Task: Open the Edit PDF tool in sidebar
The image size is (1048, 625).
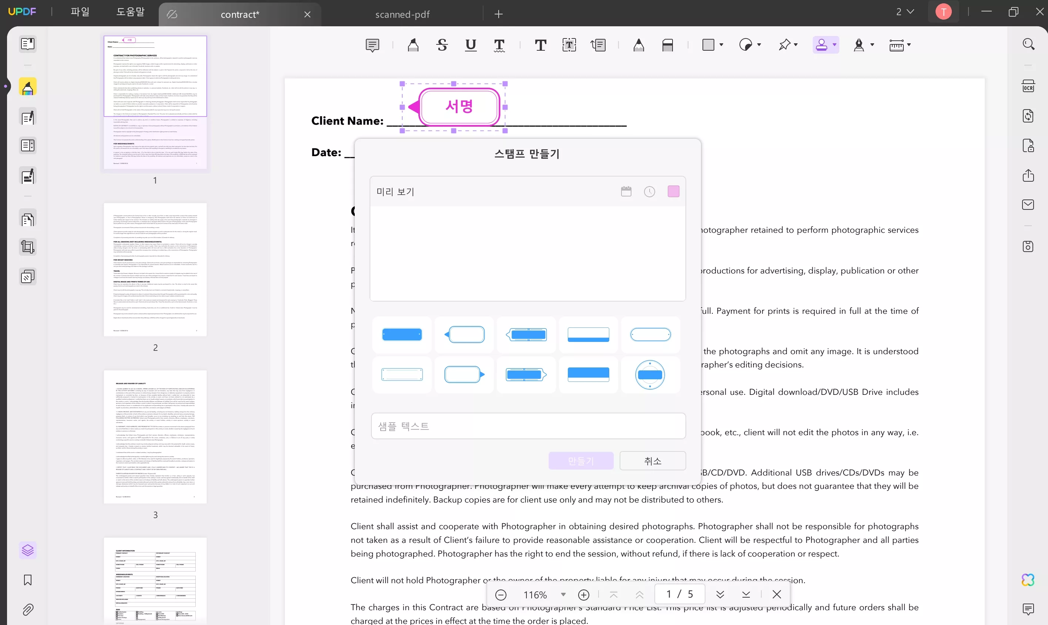Action: coord(28,117)
